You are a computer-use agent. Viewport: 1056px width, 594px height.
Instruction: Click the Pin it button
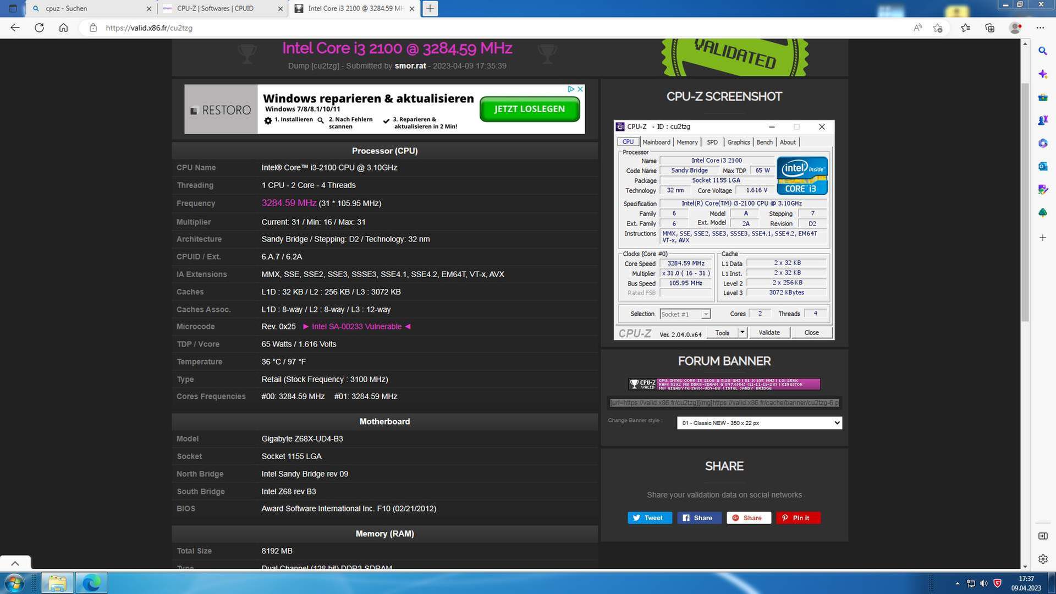(798, 518)
